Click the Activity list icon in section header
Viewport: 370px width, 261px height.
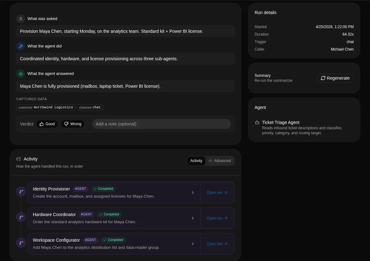[x=19, y=159]
